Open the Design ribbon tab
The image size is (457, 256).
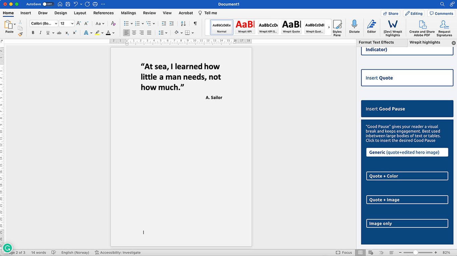[61, 13]
